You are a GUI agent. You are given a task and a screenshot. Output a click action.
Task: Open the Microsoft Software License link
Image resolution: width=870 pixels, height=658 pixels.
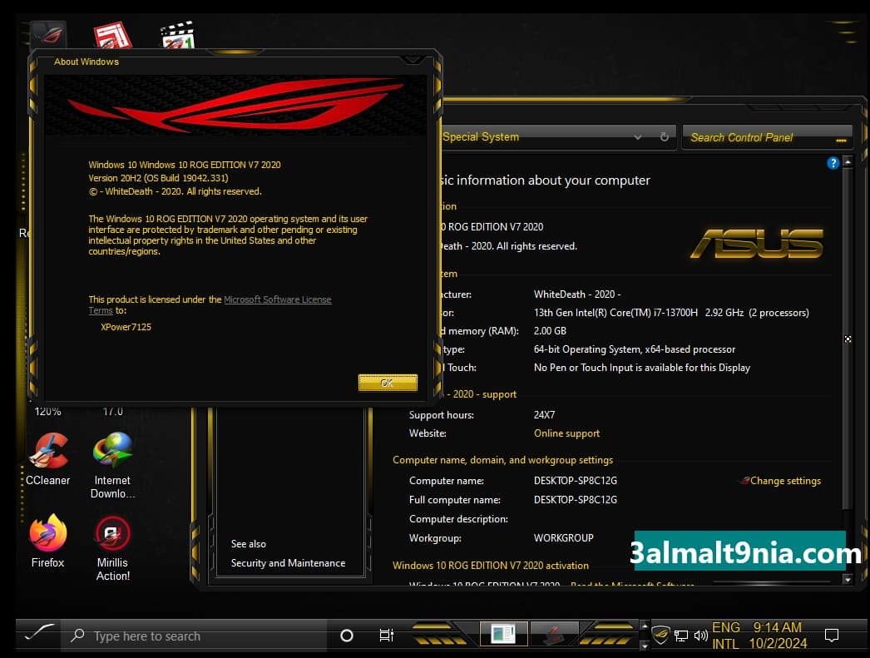pos(278,299)
